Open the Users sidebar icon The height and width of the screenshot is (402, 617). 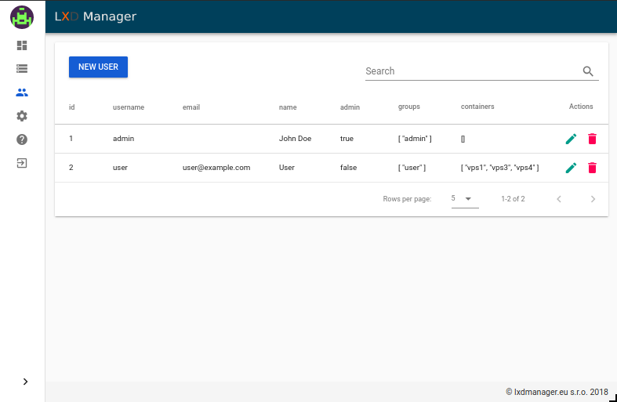[22, 92]
